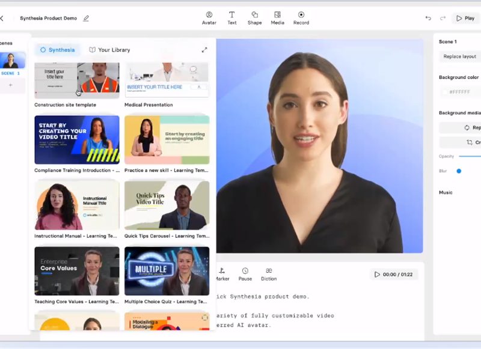Open the Media tool
This screenshot has height=349, width=481.
coord(277,18)
